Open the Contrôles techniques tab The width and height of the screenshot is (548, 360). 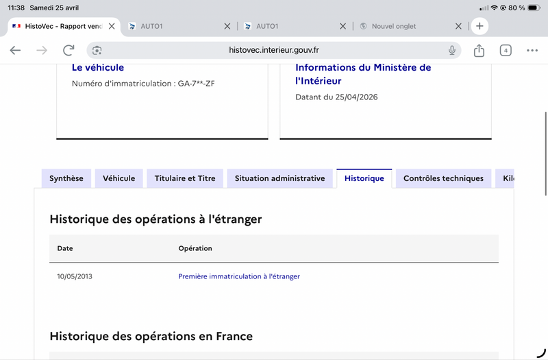(443, 178)
